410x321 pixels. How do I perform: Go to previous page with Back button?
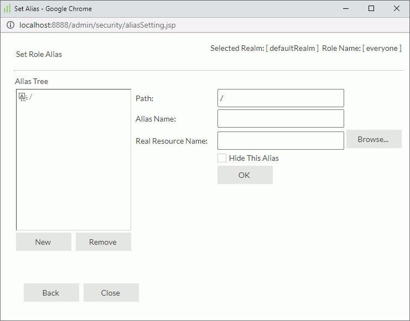point(51,292)
